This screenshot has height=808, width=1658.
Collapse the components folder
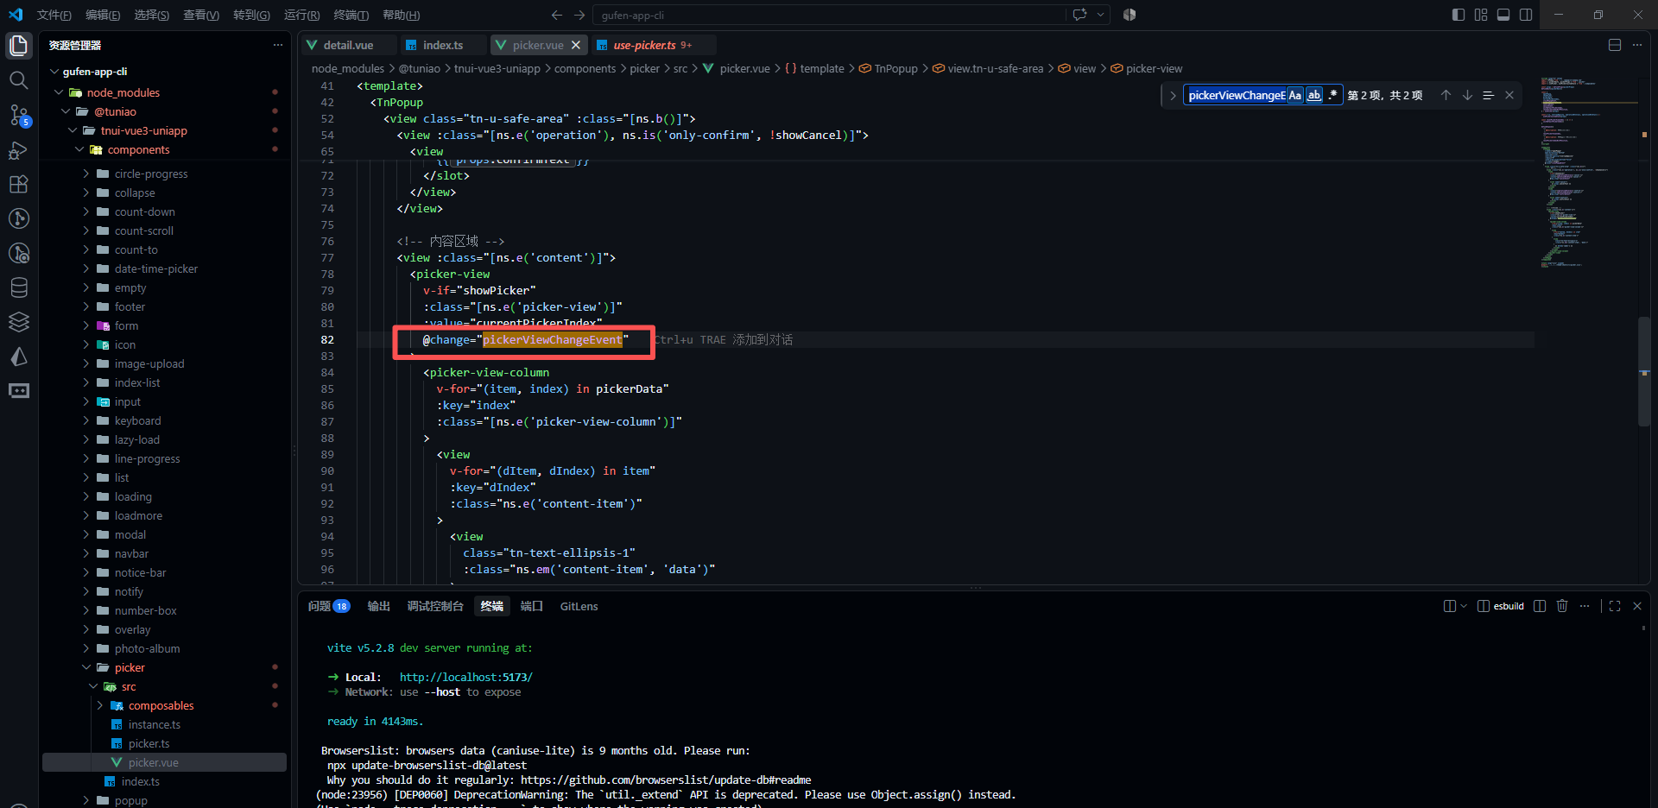(79, 149)
